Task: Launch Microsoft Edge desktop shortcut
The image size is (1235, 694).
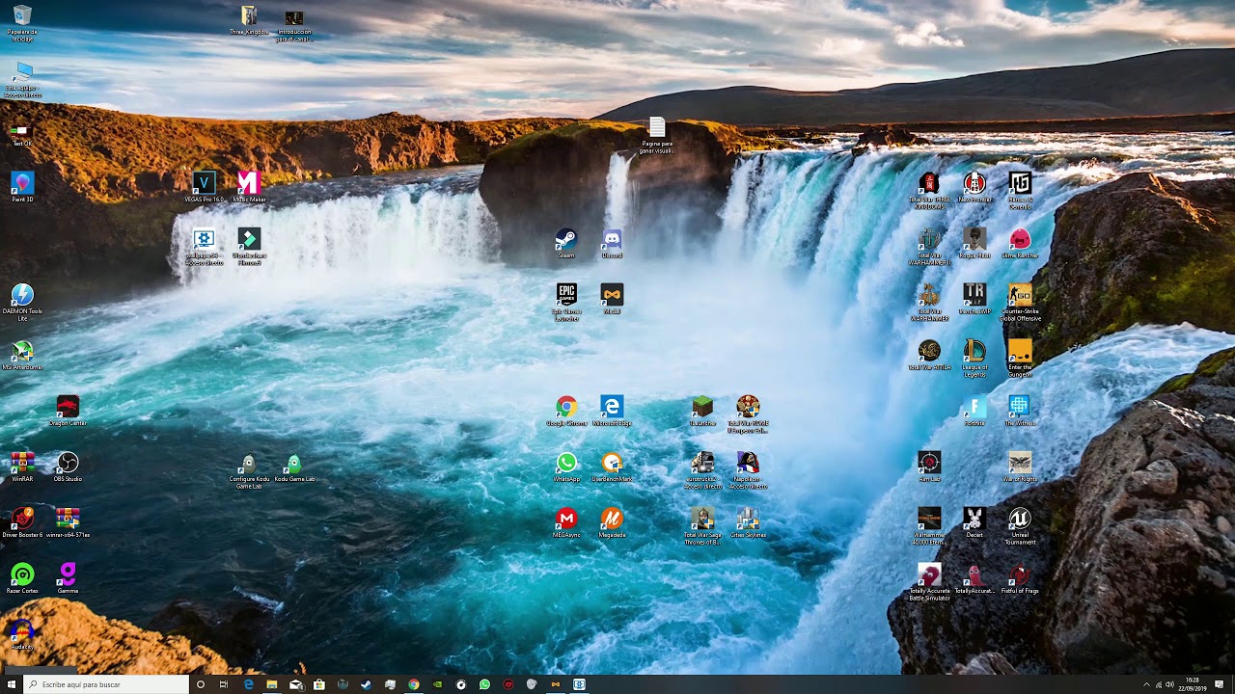Action: [612, 411]
